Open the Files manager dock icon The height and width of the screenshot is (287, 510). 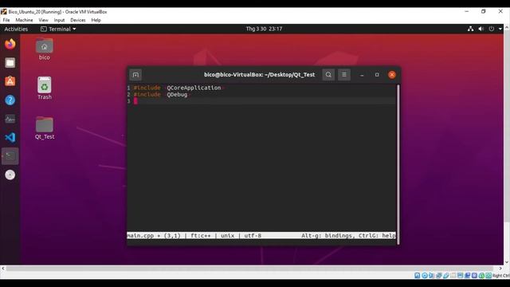pyautogui.click(x=10, y=62)
